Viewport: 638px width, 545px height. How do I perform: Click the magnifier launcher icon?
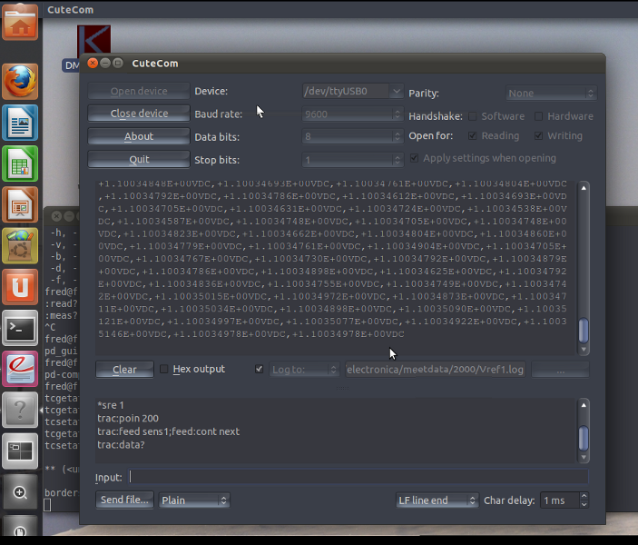(x=20, y=492)
